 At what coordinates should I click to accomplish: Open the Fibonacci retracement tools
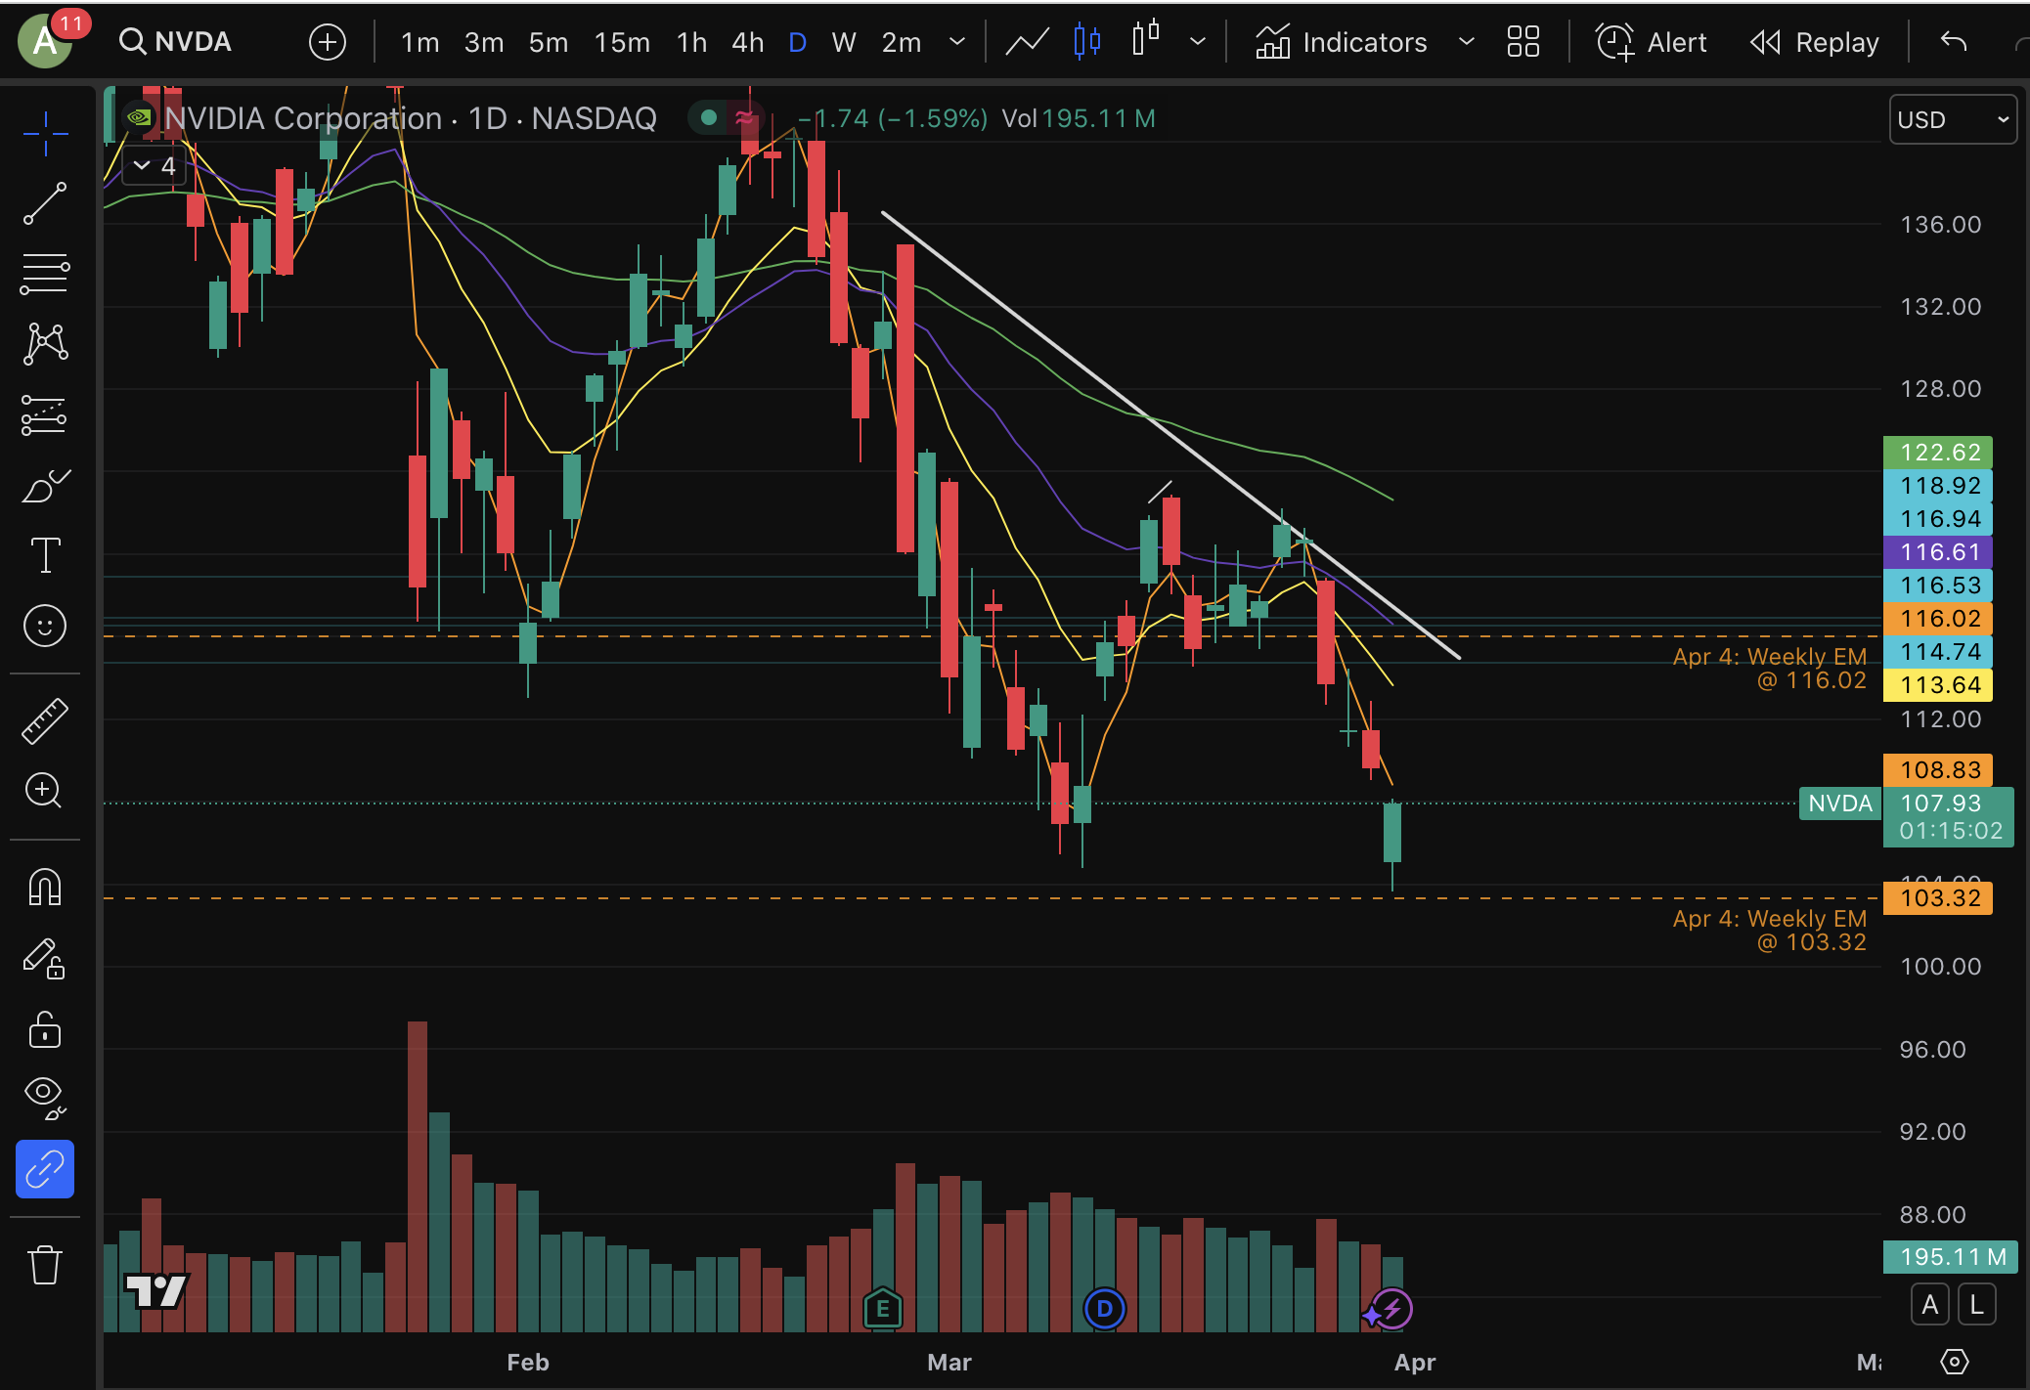[45, 274]
